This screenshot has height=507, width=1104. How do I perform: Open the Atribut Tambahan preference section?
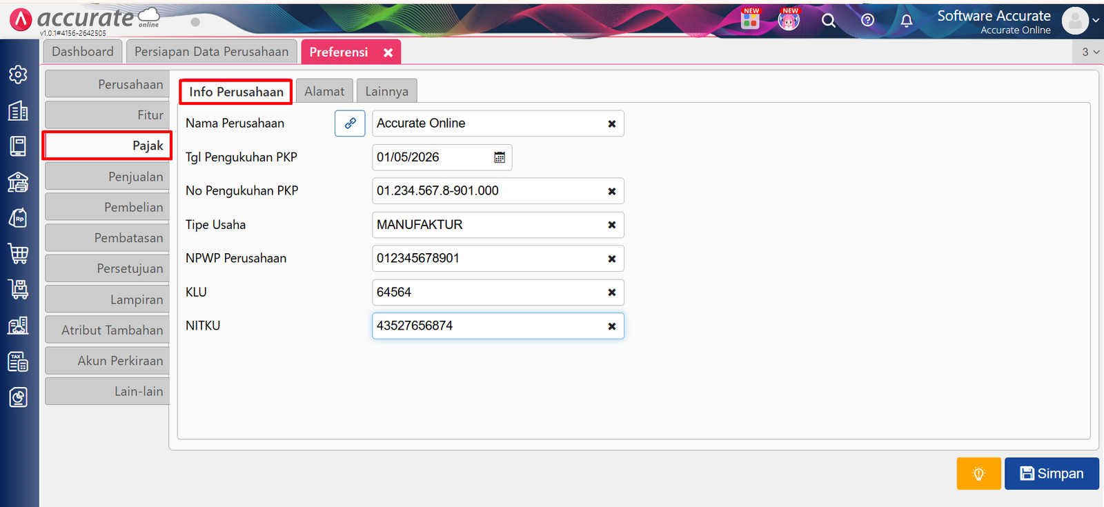107,330
